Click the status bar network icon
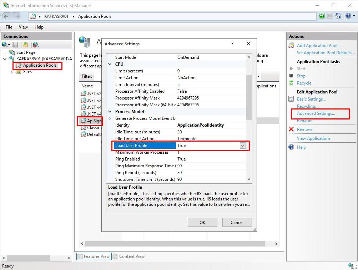Image resolution: width=358 pixels, height=270 pixels. point(351,265)
